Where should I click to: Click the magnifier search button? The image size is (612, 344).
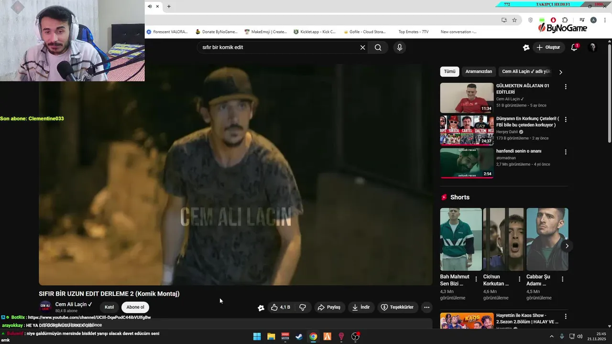click(378, 47)
